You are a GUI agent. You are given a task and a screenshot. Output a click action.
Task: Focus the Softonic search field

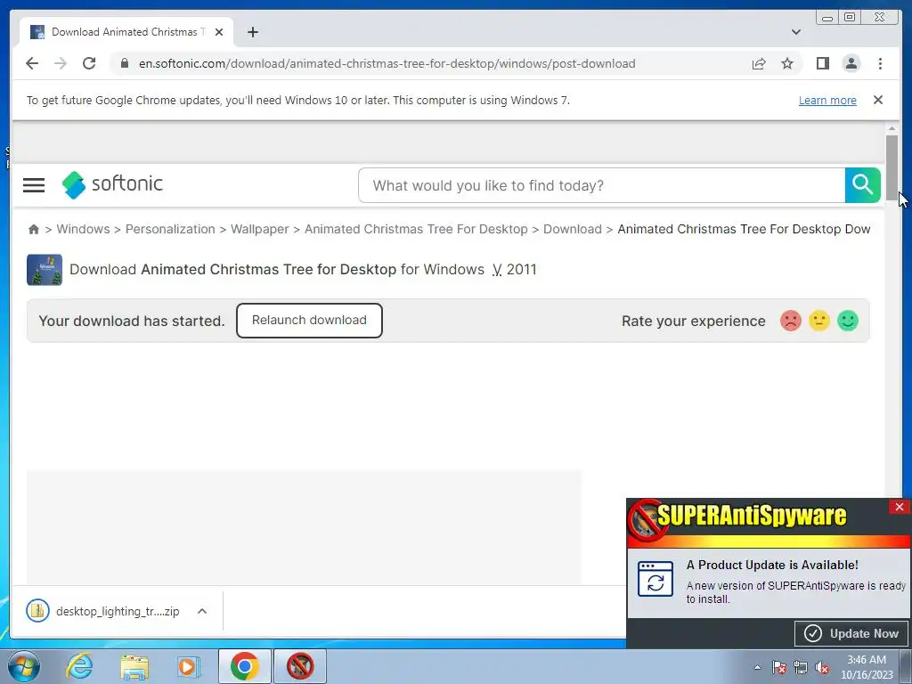602,185
